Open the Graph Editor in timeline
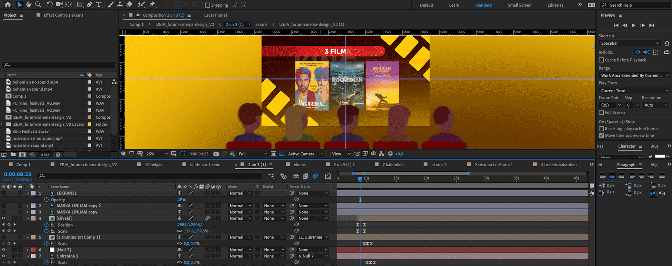This screenshot has height=266, width=672. [x=328, y=176]
